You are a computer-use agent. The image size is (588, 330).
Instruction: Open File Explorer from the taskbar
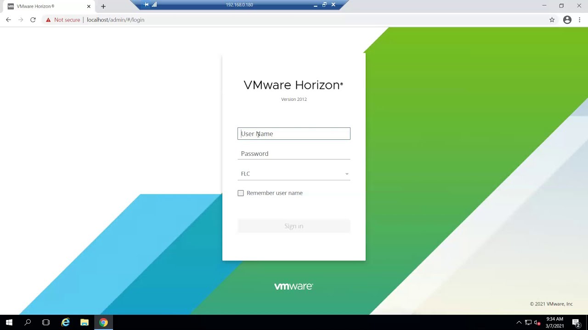coord(85,322)
